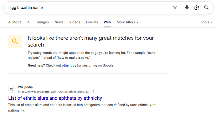Viewport: 216px width, 115px height.
Task: Open the 'other tips' help link
Action: coord(69,65)
